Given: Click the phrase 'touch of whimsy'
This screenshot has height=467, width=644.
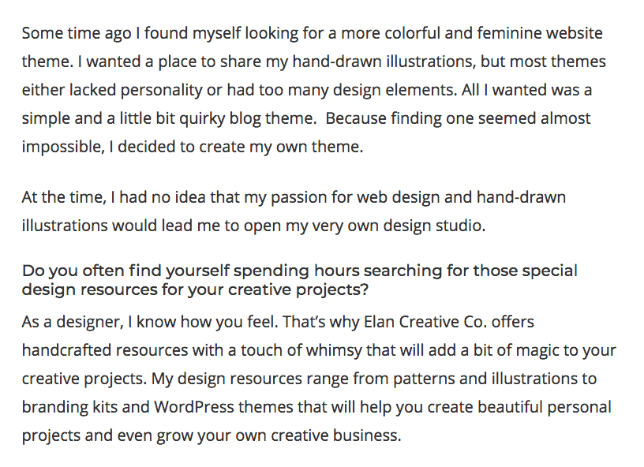Looking at the screenshot, I should 301,350.
